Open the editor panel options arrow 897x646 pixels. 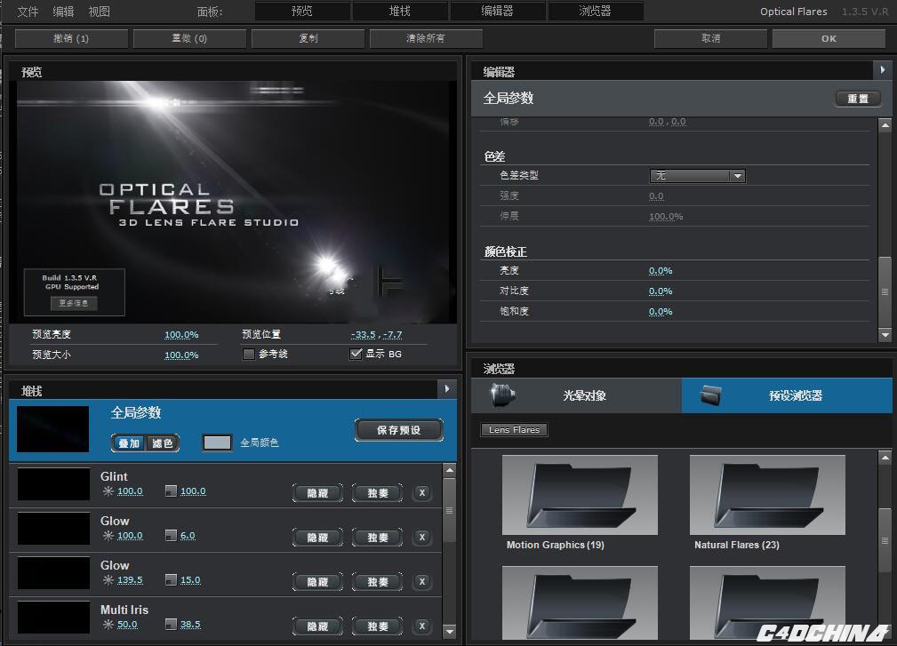882,70
